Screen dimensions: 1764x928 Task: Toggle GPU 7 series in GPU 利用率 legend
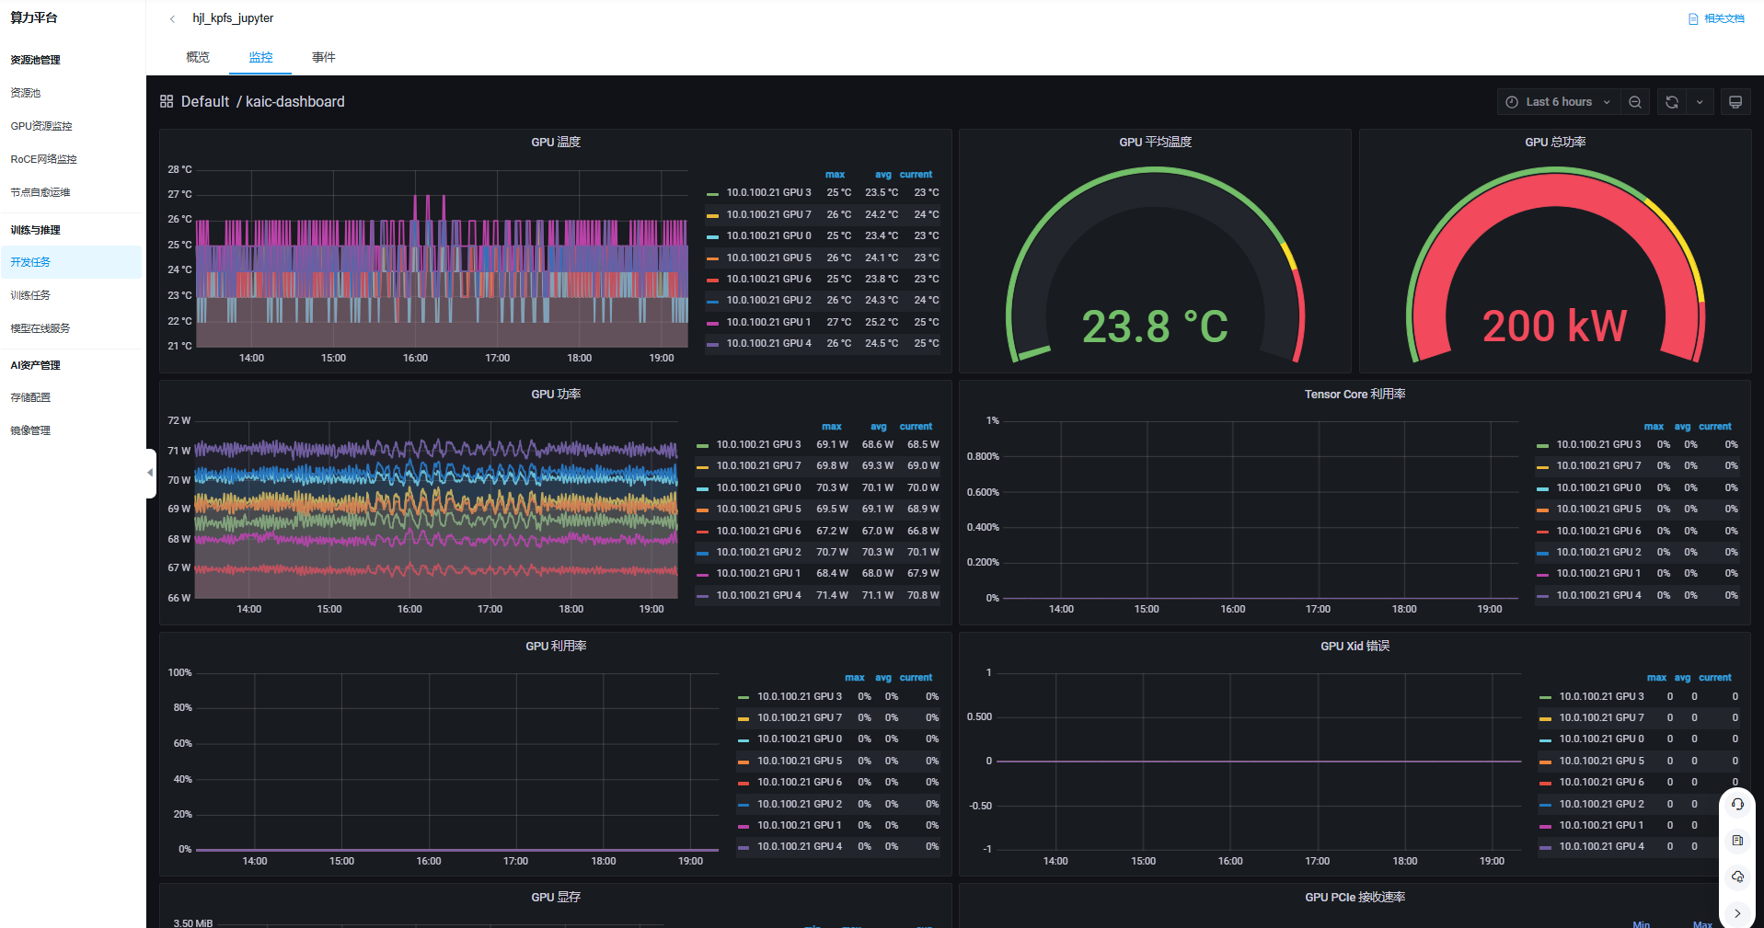[x=799, y=717]
